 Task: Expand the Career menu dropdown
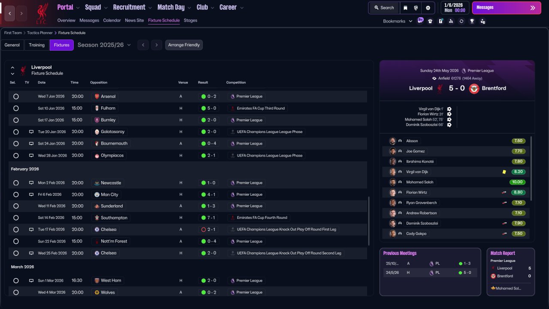pyautogui.click(x=242, y=8)
